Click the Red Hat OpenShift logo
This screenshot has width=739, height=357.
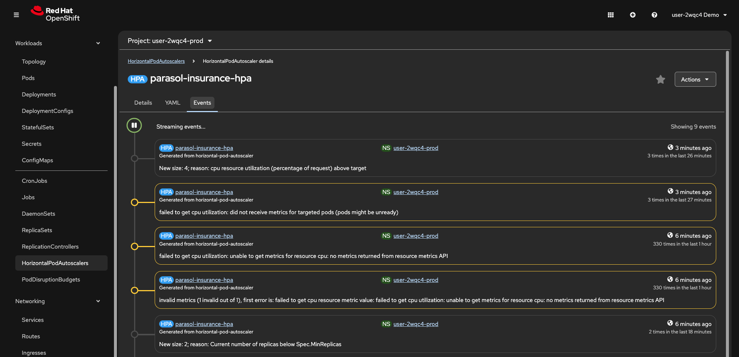[x=55, y=14]
